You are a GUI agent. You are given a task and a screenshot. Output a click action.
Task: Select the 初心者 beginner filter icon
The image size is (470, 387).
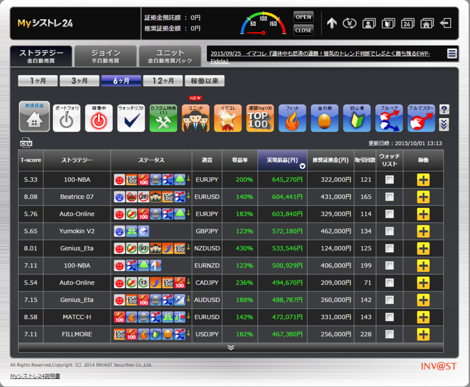357,119
